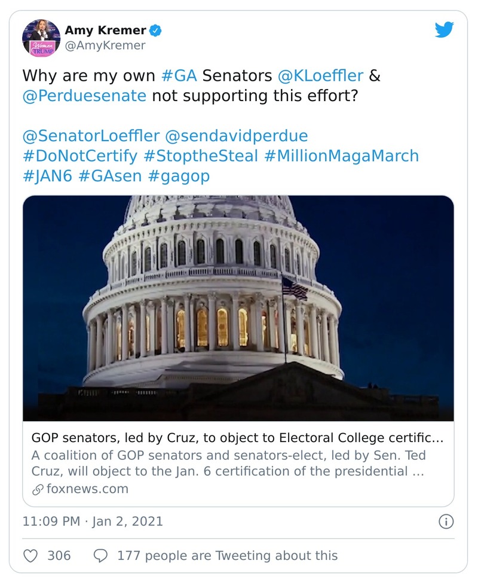Click the Capitol dome article image

pyautogui.click(x=238, y=308)
